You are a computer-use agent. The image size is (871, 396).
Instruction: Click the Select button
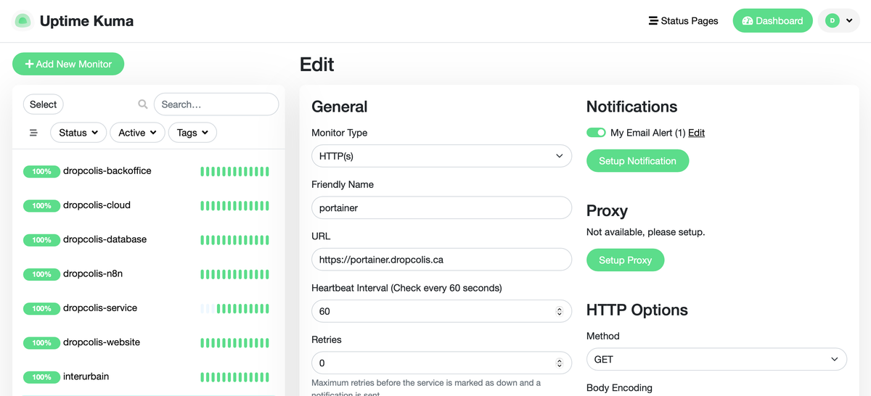click(x=44, y=104)
